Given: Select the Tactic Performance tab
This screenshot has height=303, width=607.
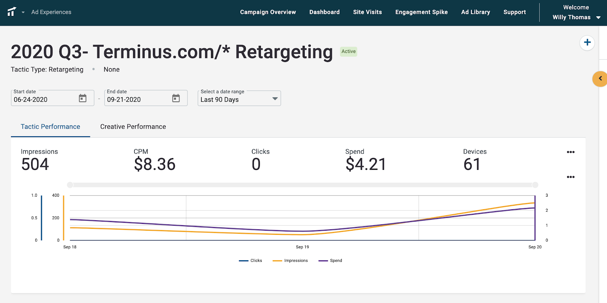Looking at the screenshot, I should pyautogui.click(x=50, y=127).
